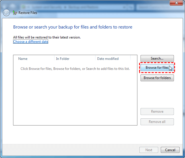Image resolution: width=185 pixels, height=158 pixels.
Task: Click the Search... button
Action: [x=157, y=58]
